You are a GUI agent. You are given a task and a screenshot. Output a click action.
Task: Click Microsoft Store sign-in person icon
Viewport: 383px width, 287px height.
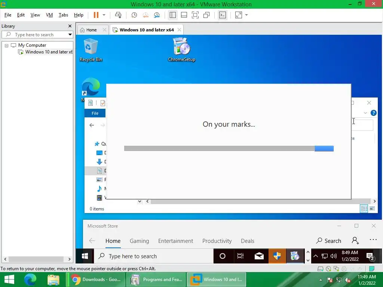355,241
